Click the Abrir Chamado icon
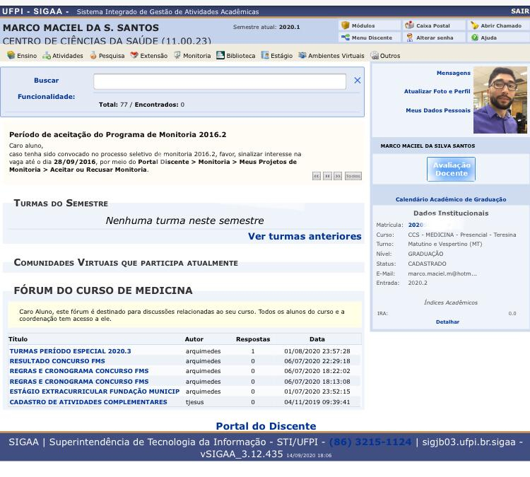This screenshot has height=477, width=530. pos(475,25)
